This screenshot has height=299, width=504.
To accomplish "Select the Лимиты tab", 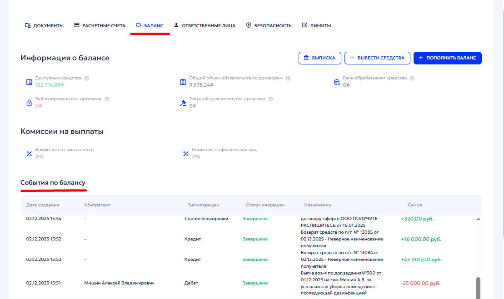I will click(x=316, y=25).
